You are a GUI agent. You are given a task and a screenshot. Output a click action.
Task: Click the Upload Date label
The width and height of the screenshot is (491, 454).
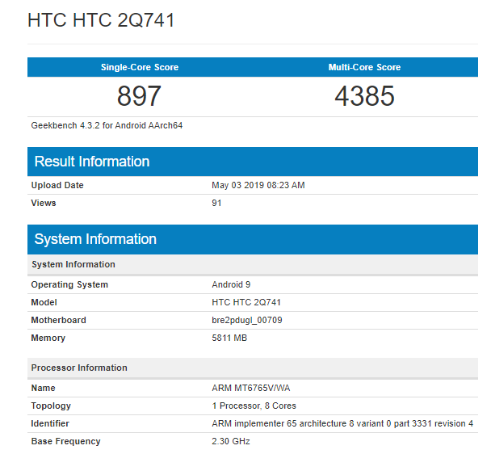[x=57, y=185]
